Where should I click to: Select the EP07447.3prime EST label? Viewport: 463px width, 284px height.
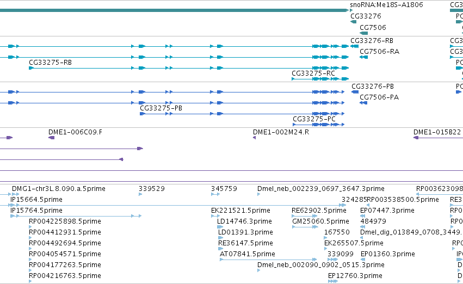(387, 211)
